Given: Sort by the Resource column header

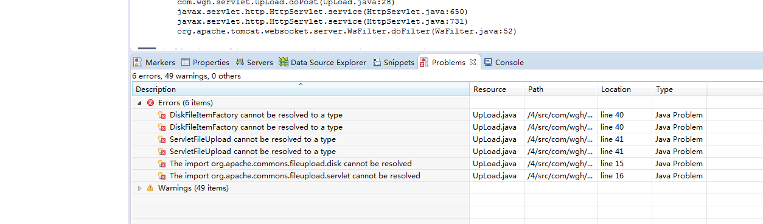Looking at the screenshot, I should click(x=496, y=89).
